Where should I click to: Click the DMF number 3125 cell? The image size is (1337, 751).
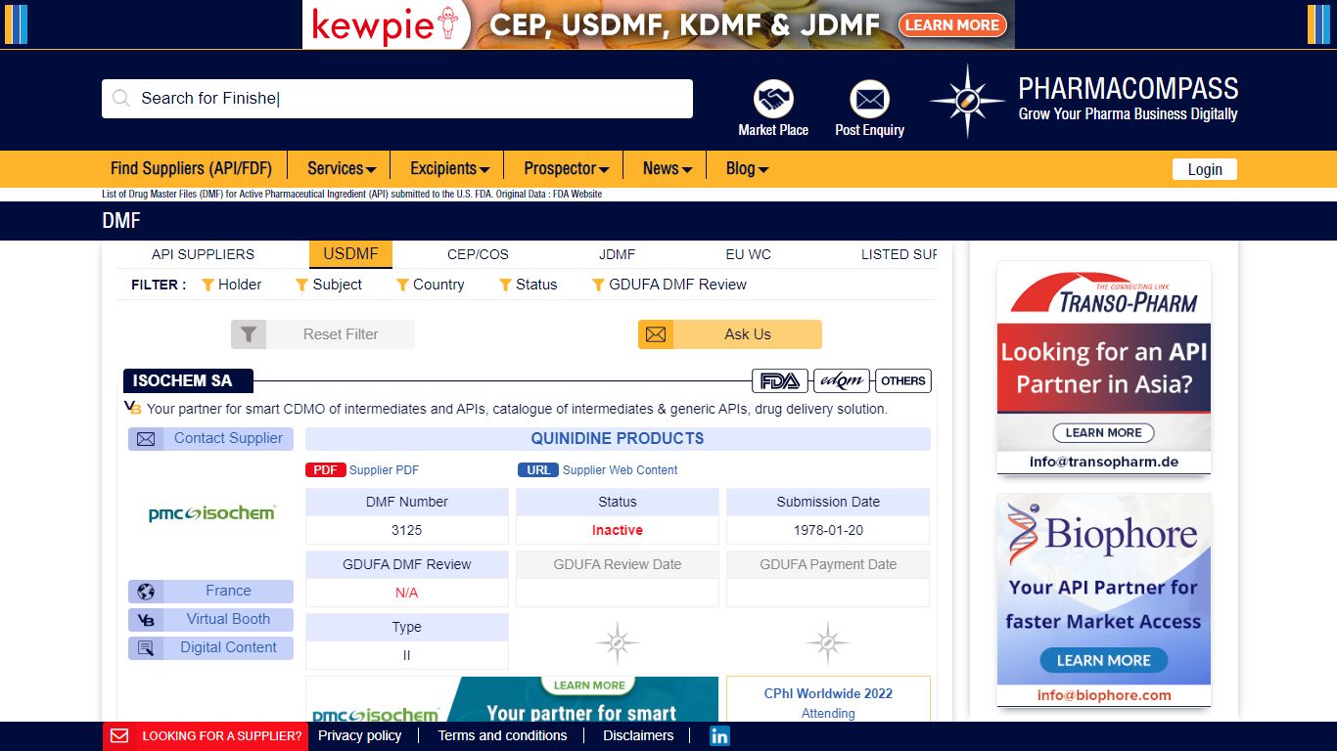tap(407, 530)
